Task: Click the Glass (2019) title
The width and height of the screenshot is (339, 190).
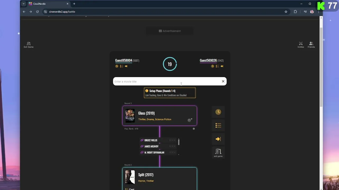Action: coord(146,113)
